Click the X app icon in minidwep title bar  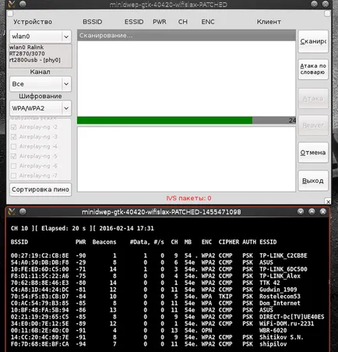[12, 4]
